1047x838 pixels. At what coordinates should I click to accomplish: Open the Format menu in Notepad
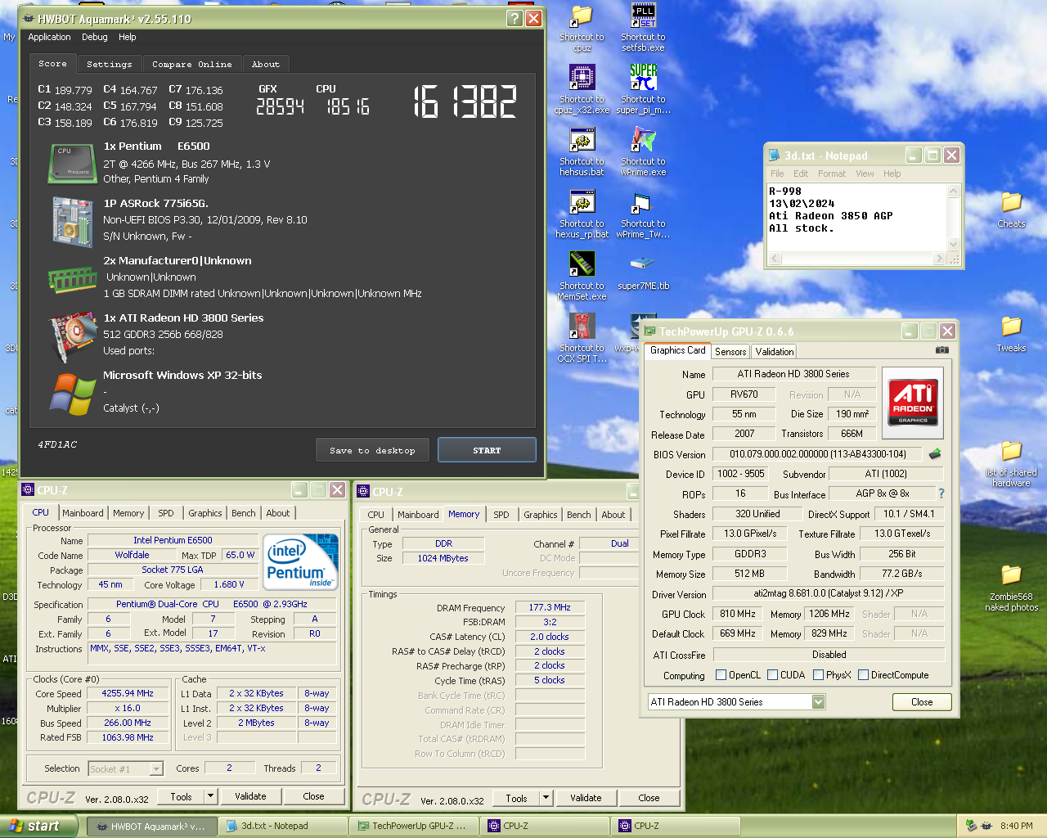click(832, 173)
